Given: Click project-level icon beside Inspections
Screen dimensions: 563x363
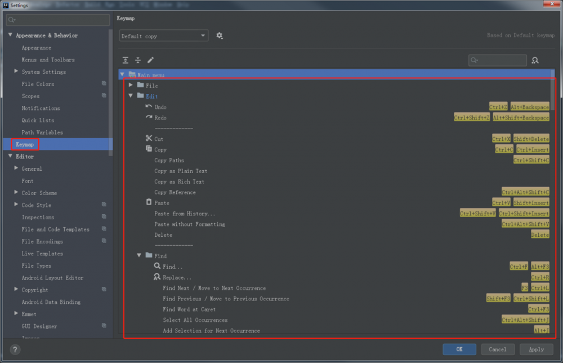Looking at the screenshot, I should [104, 216].
